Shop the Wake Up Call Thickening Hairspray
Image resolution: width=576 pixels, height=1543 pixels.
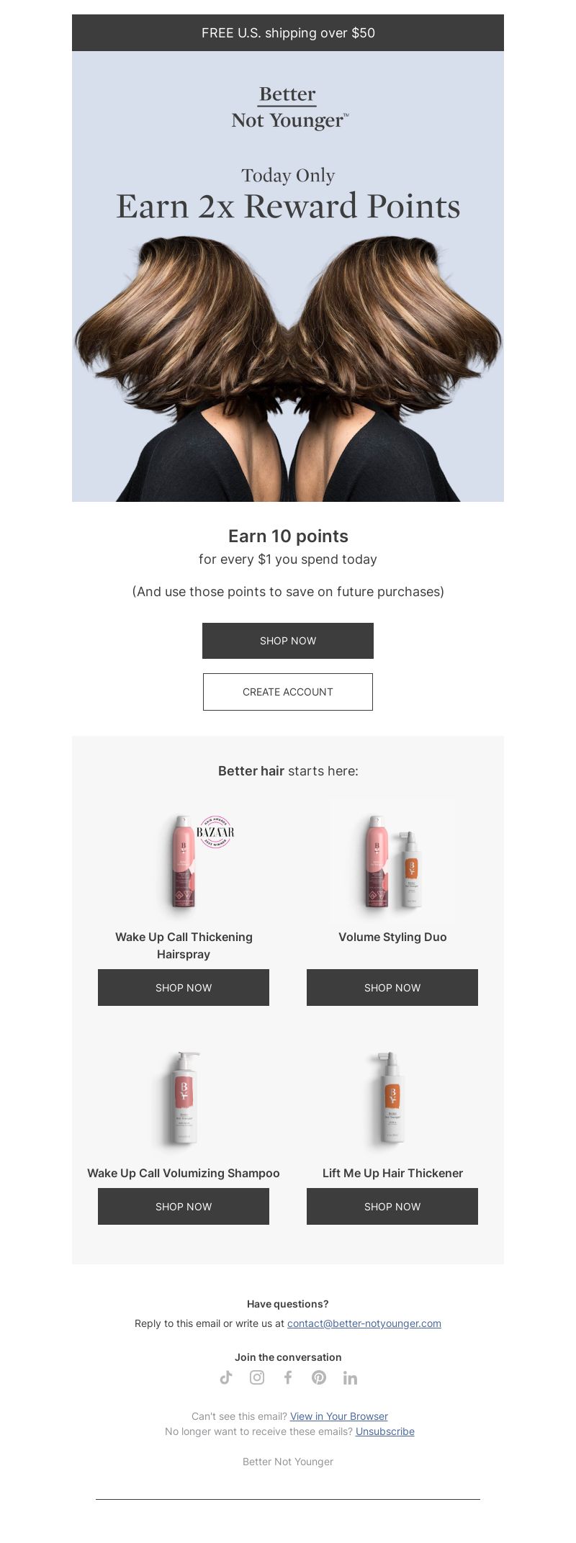point(184,988)
